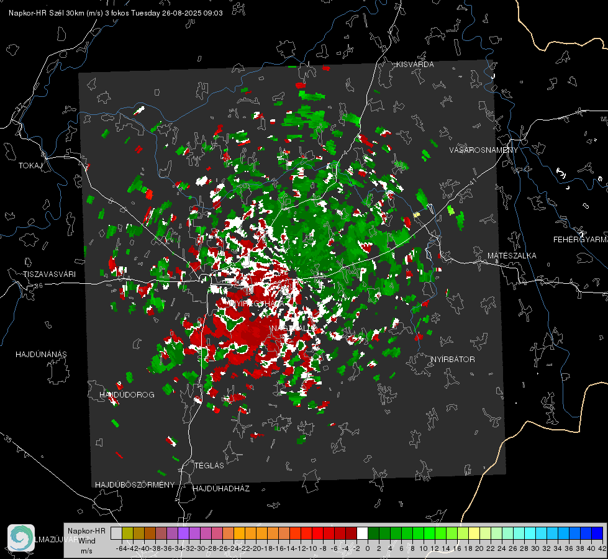Pick the white swatch between -2 and 0

362,533
